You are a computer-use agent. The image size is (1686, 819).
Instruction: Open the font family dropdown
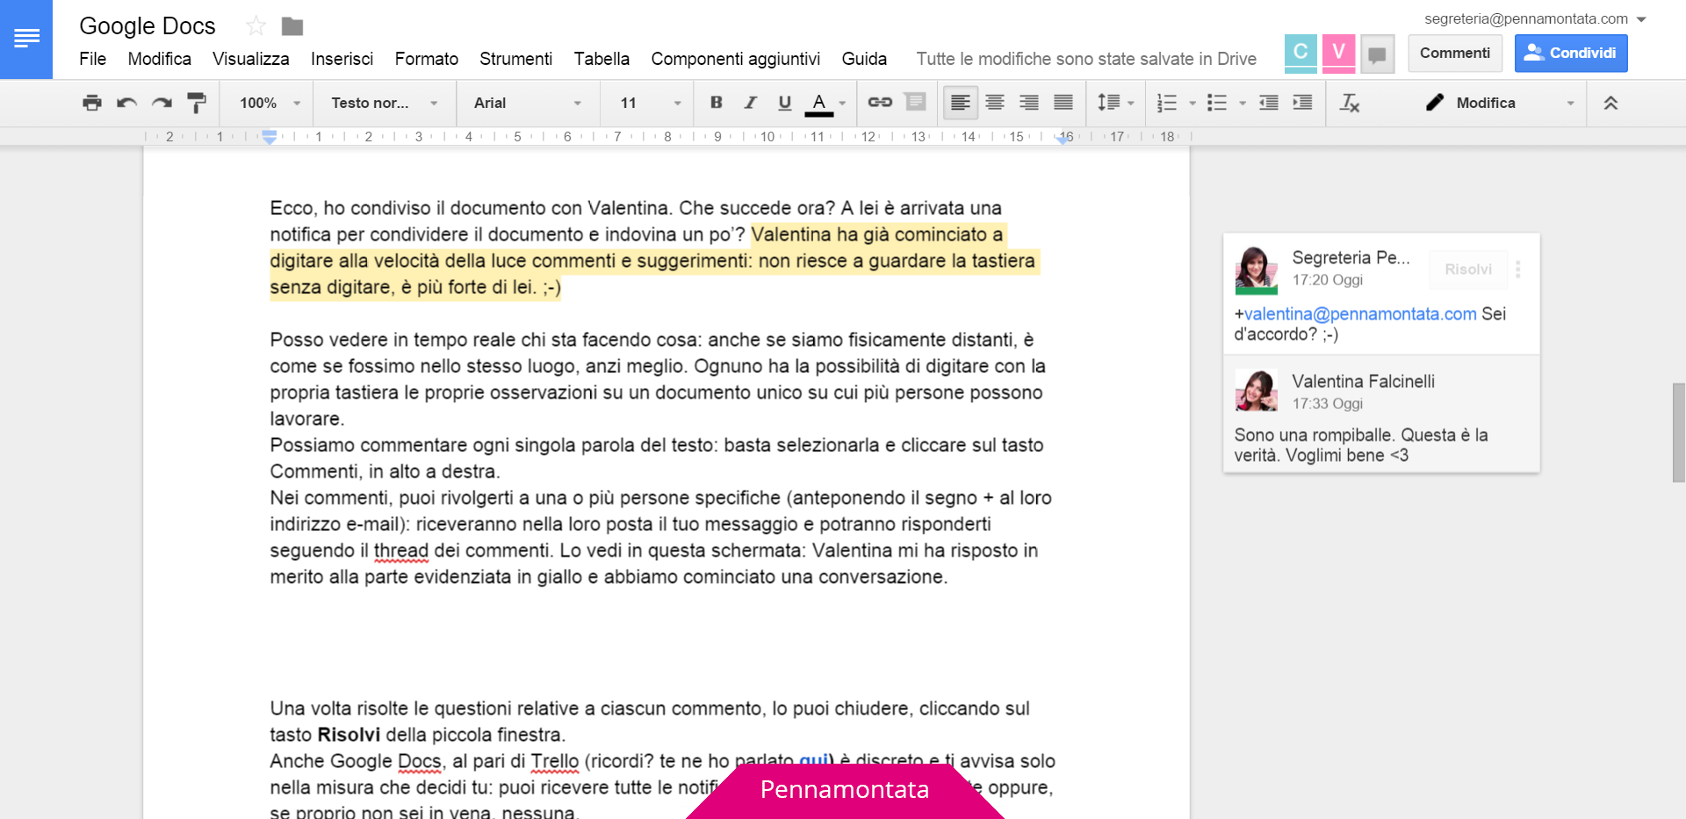(x=525, y=103)
